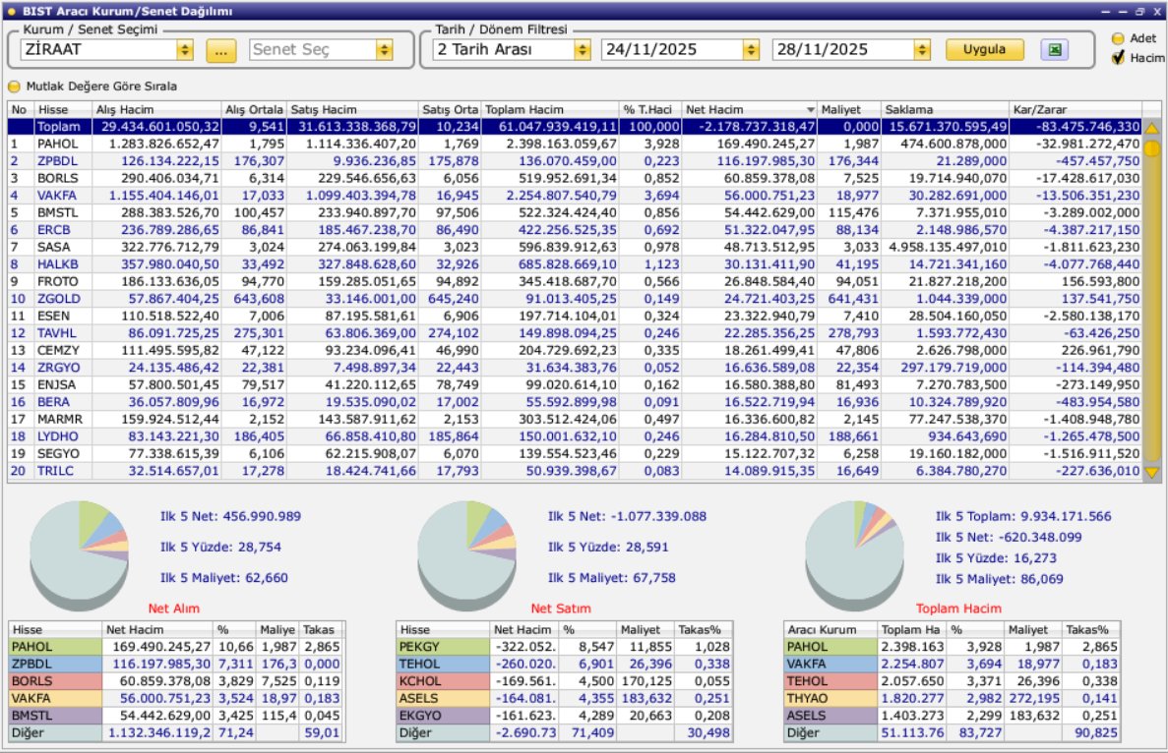Click the 24/11/2025 start date field

coord(672,50)
